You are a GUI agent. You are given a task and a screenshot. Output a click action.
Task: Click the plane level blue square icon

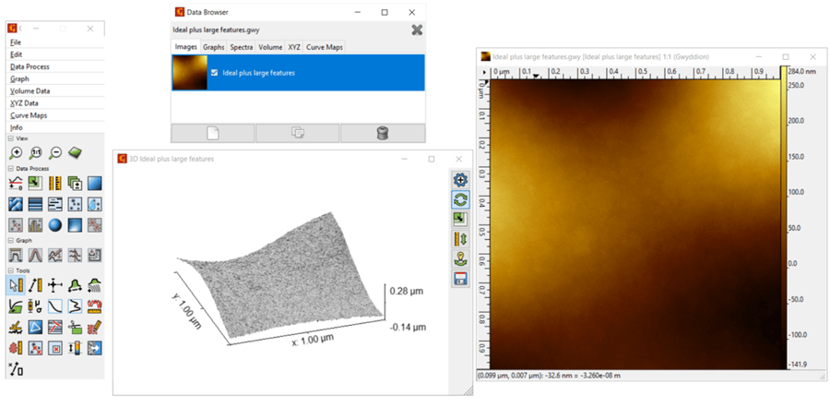click(95, 184)
